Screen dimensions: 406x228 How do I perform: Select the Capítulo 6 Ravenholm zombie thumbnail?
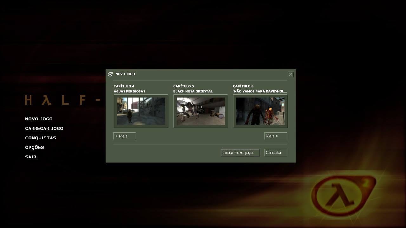[x=260, y=111]
